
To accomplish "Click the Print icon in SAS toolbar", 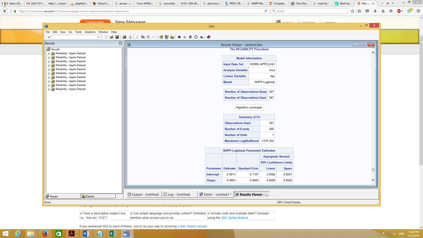I will coord(124,37).
